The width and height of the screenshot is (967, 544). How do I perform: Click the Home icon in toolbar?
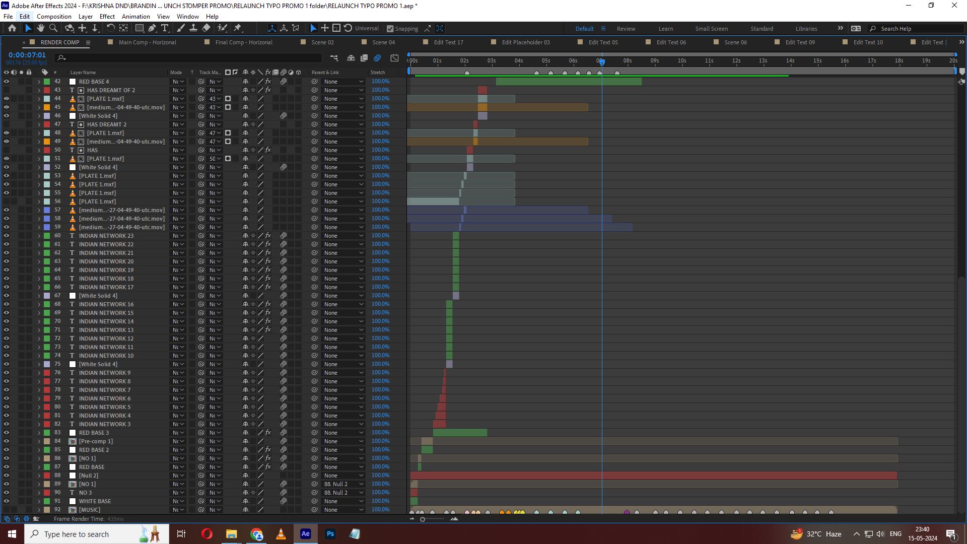coord(12,28)
